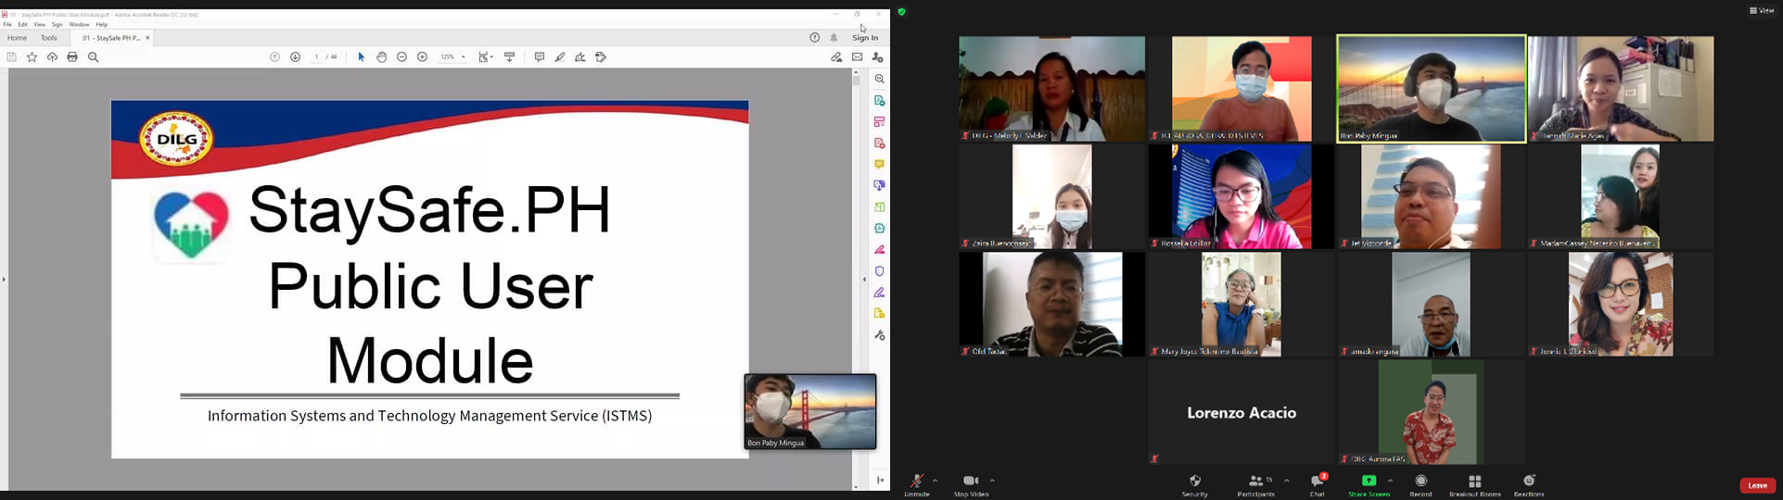Select Bon Paby Mingua's highlighted video tile
The image size is (1783, 500).
point(1431,89)
